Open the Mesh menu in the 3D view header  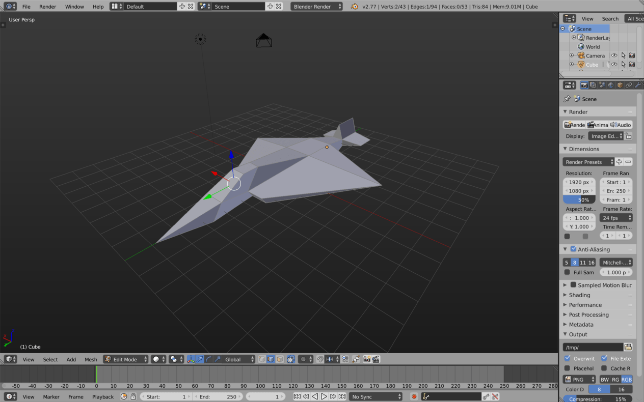coord(91,359)
